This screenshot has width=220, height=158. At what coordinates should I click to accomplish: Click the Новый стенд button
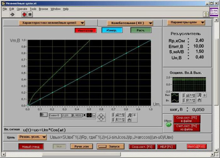point(31,146)
